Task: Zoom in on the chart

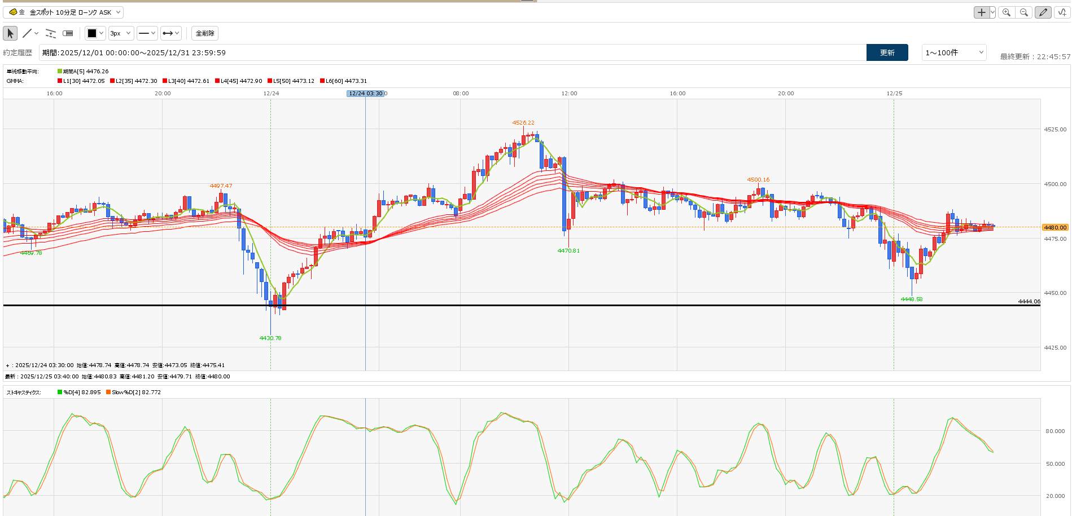Action: click(x=1006, y=12)
